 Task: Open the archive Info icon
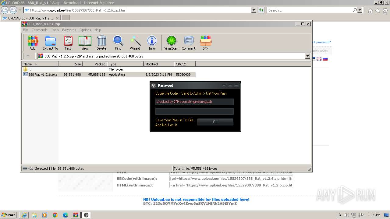[x=152, y=43]
